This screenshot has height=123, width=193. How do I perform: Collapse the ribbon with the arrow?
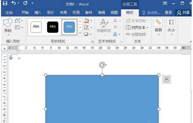point(191,42)
